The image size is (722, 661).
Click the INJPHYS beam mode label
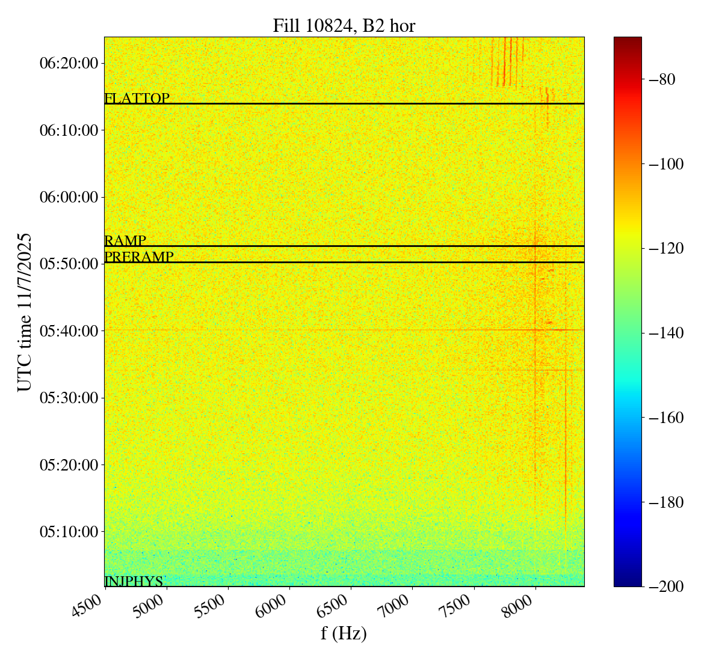(x=134, y=581)
